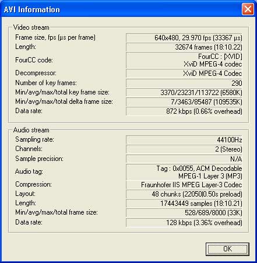Screen dimensions: 257x263
Task: Close the AVI Information dialog
Action: tap(248, 9)
